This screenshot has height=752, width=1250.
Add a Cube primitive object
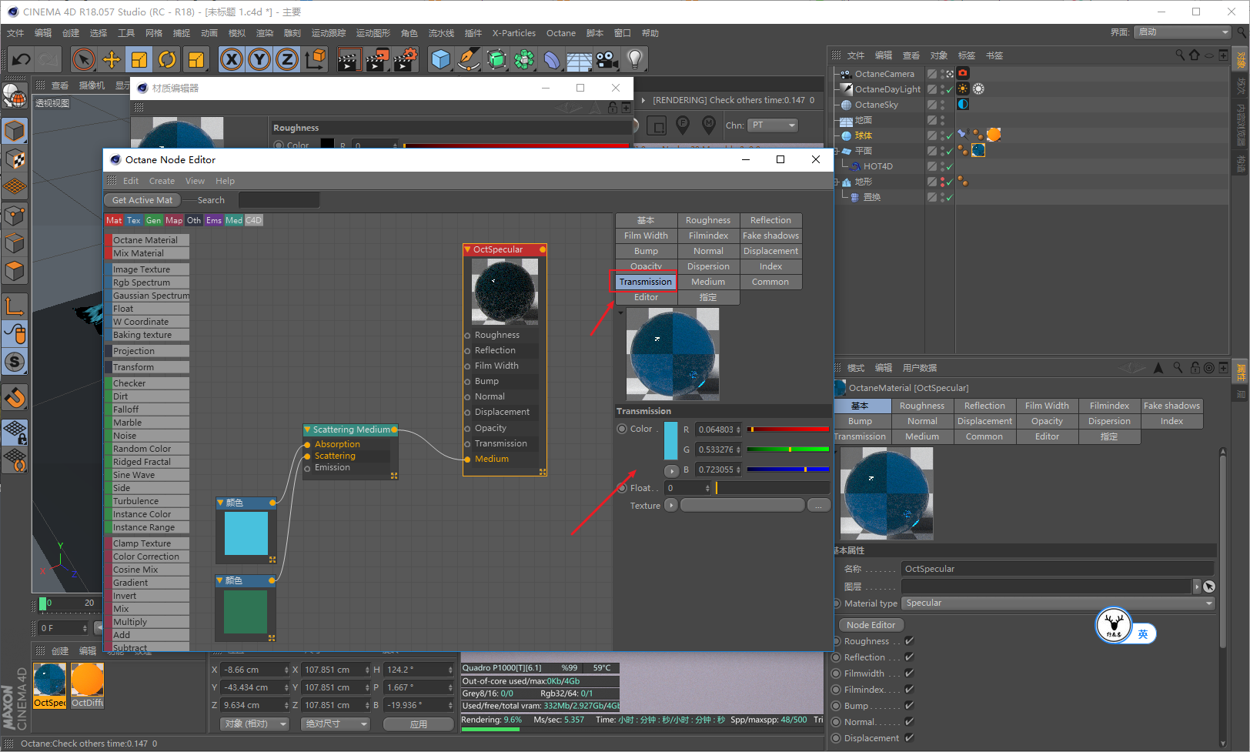pyautogui.click(x=440, y=59)
